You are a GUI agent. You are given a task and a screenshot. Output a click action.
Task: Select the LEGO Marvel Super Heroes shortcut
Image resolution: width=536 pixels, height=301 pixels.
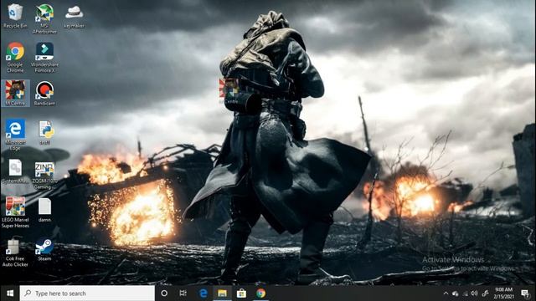coord(15,212)
